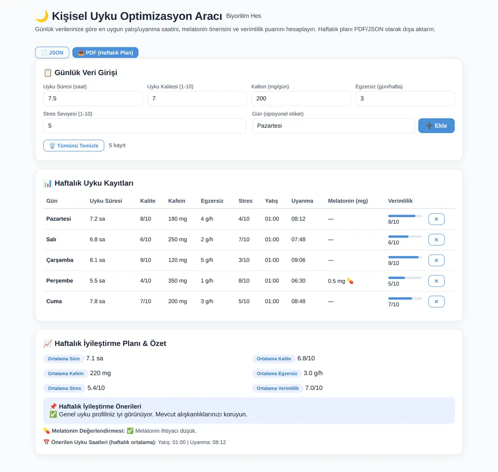Focus the Egzersiz (gün/hafta) field

[x=405, y=98]
